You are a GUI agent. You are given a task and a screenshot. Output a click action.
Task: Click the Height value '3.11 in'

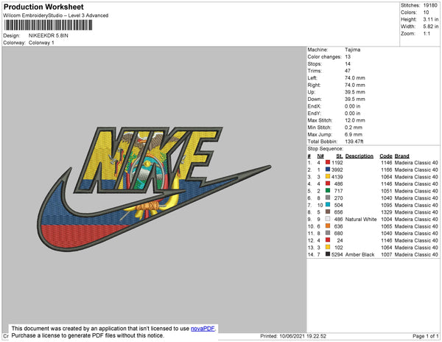pos(430,19)
